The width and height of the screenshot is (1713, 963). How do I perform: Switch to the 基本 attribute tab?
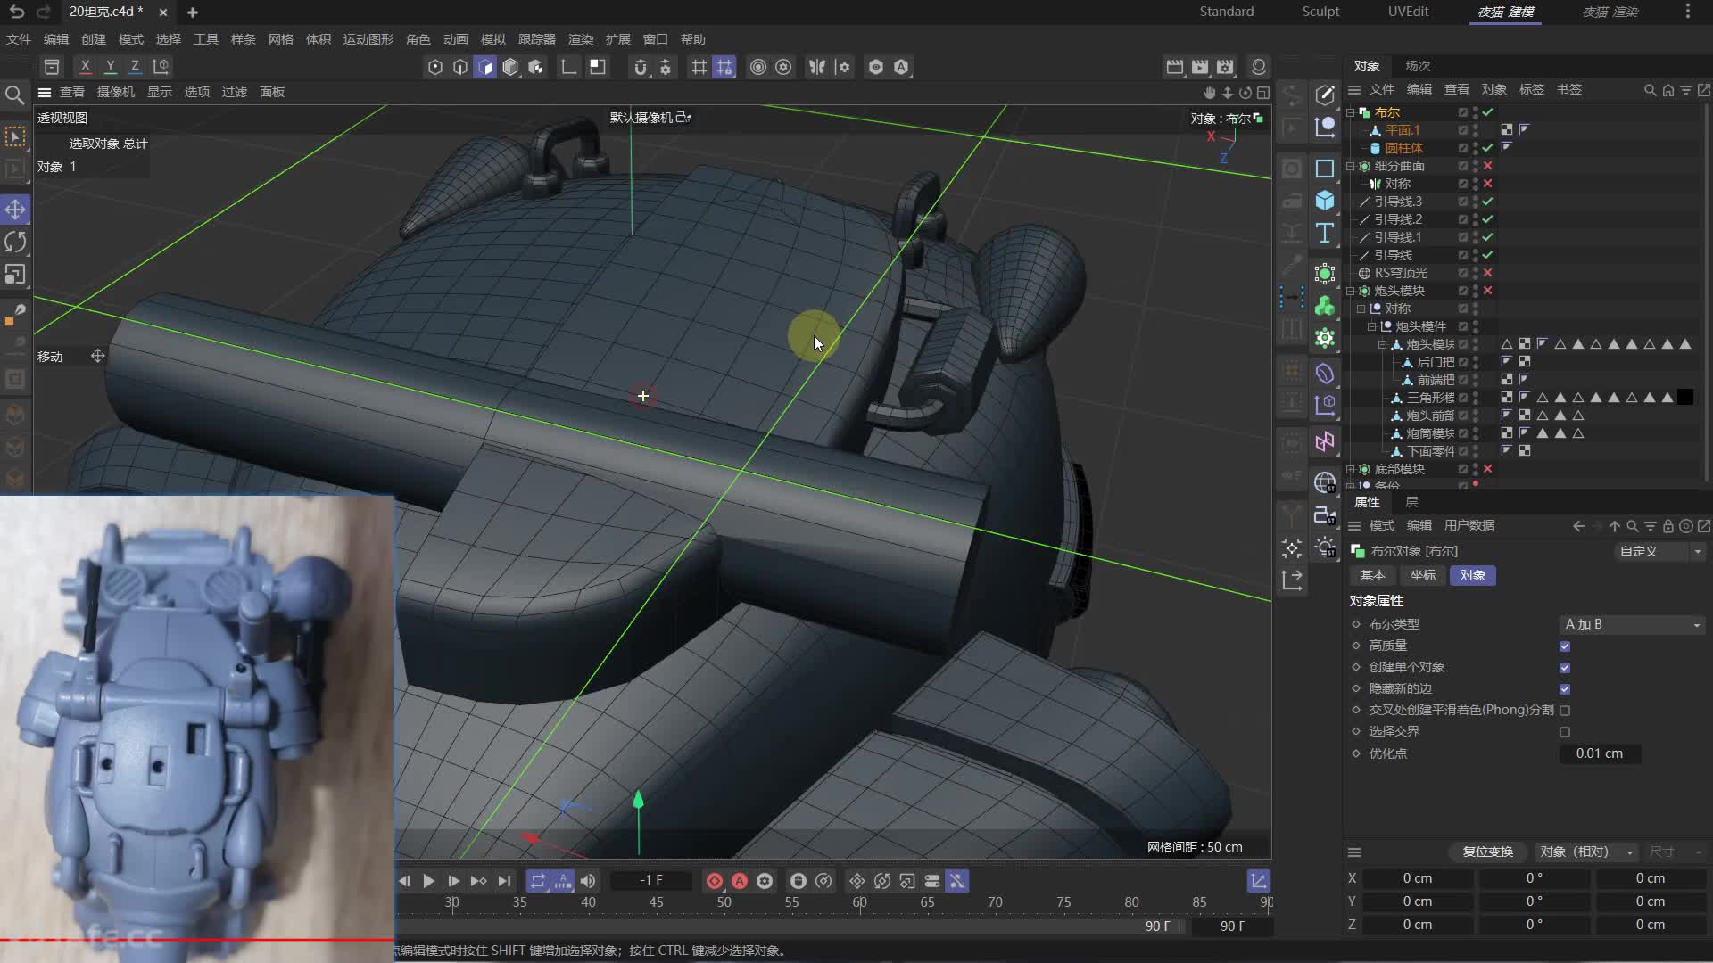1373,575
